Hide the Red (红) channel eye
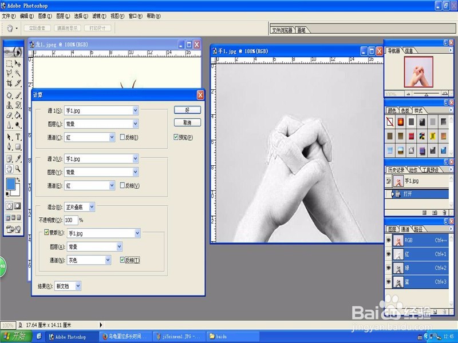Screen dimensions: 458x343 pyautogui.click(x=389, y=254)
